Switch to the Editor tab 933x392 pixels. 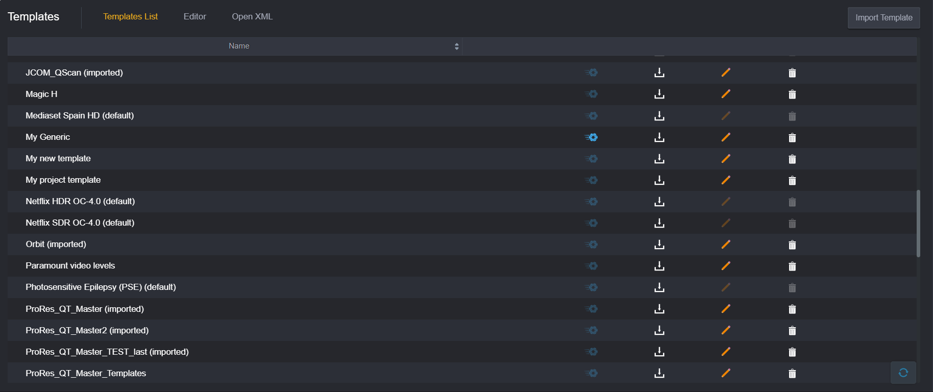[x=195, y=16]
